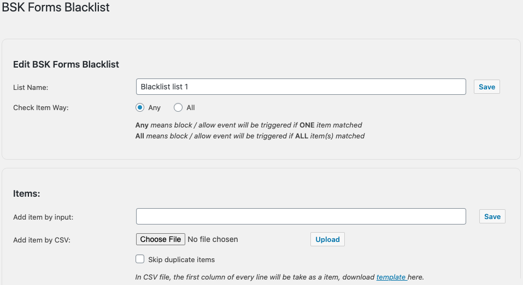Click the 'Edit BSK Forms Blacklist' heading
This screenshot has width=523, height=285.
point(66,64)
